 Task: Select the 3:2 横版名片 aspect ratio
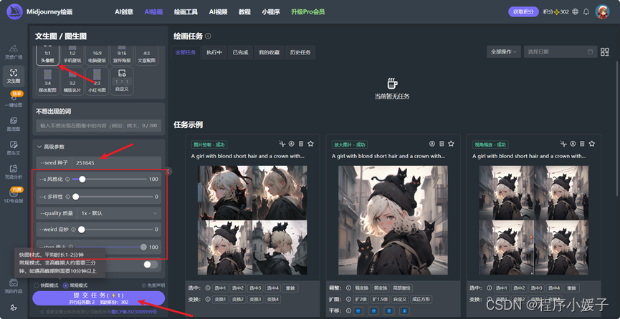tap(72, 81)
